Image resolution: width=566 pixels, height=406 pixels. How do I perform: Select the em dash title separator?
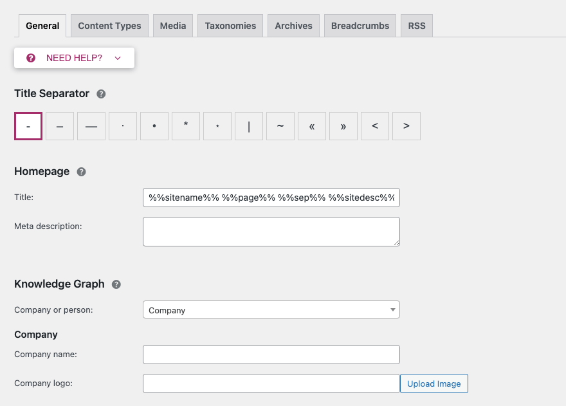91,126
